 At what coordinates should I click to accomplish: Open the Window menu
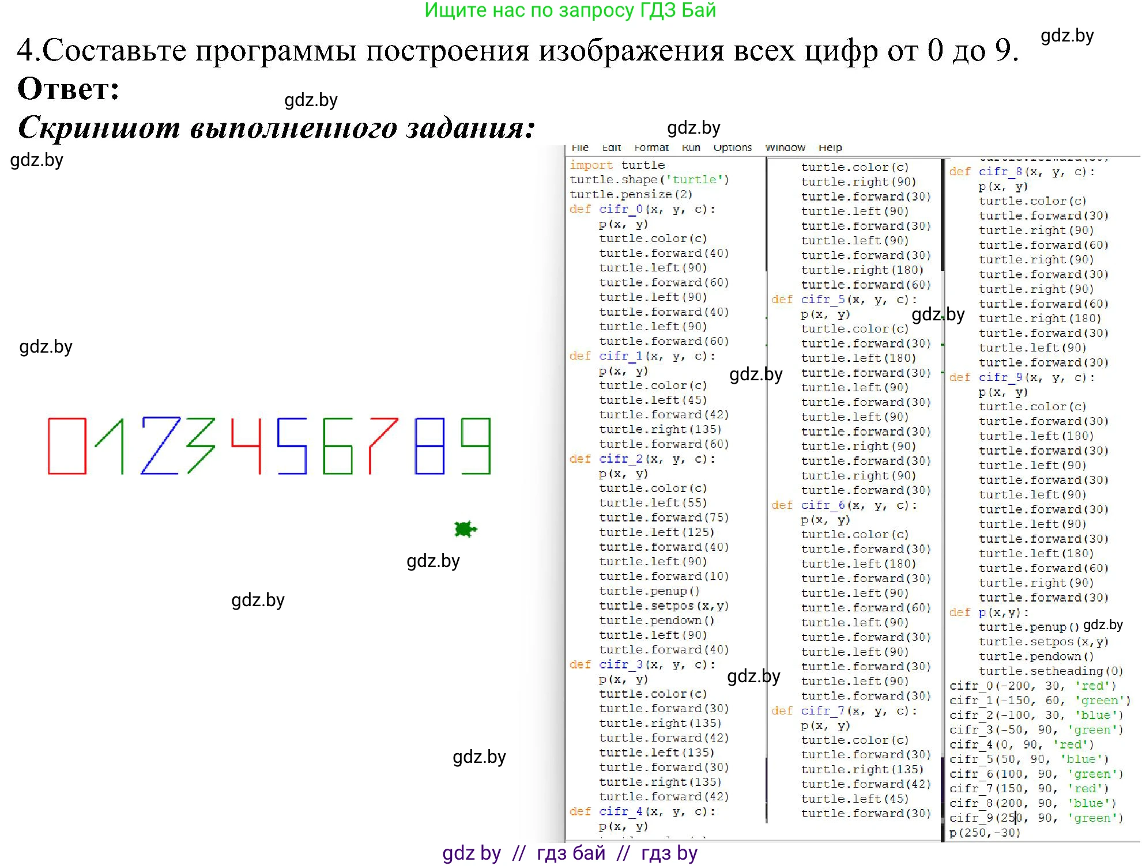point(786,148)
